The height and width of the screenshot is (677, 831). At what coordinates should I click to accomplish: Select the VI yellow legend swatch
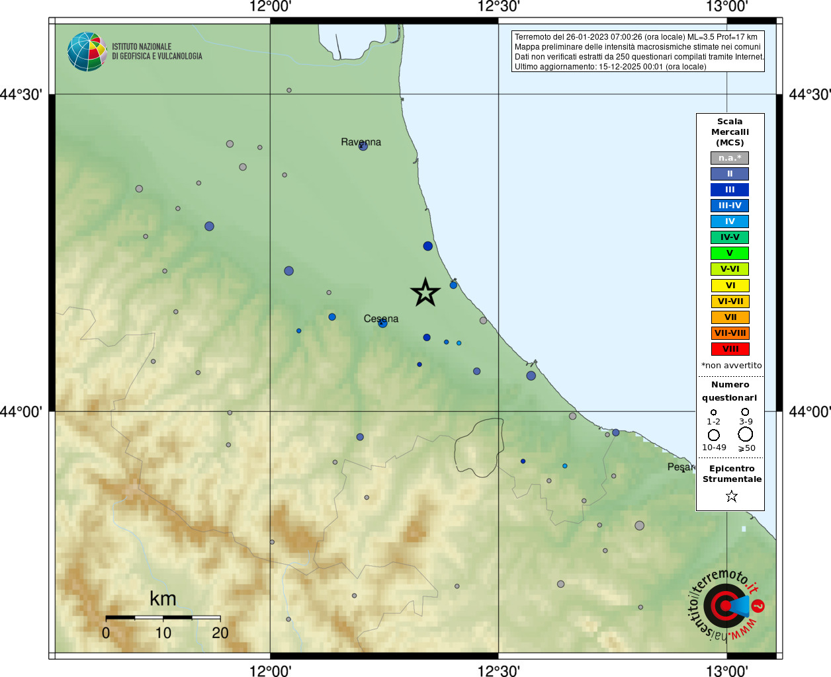[x=730, y=286]
